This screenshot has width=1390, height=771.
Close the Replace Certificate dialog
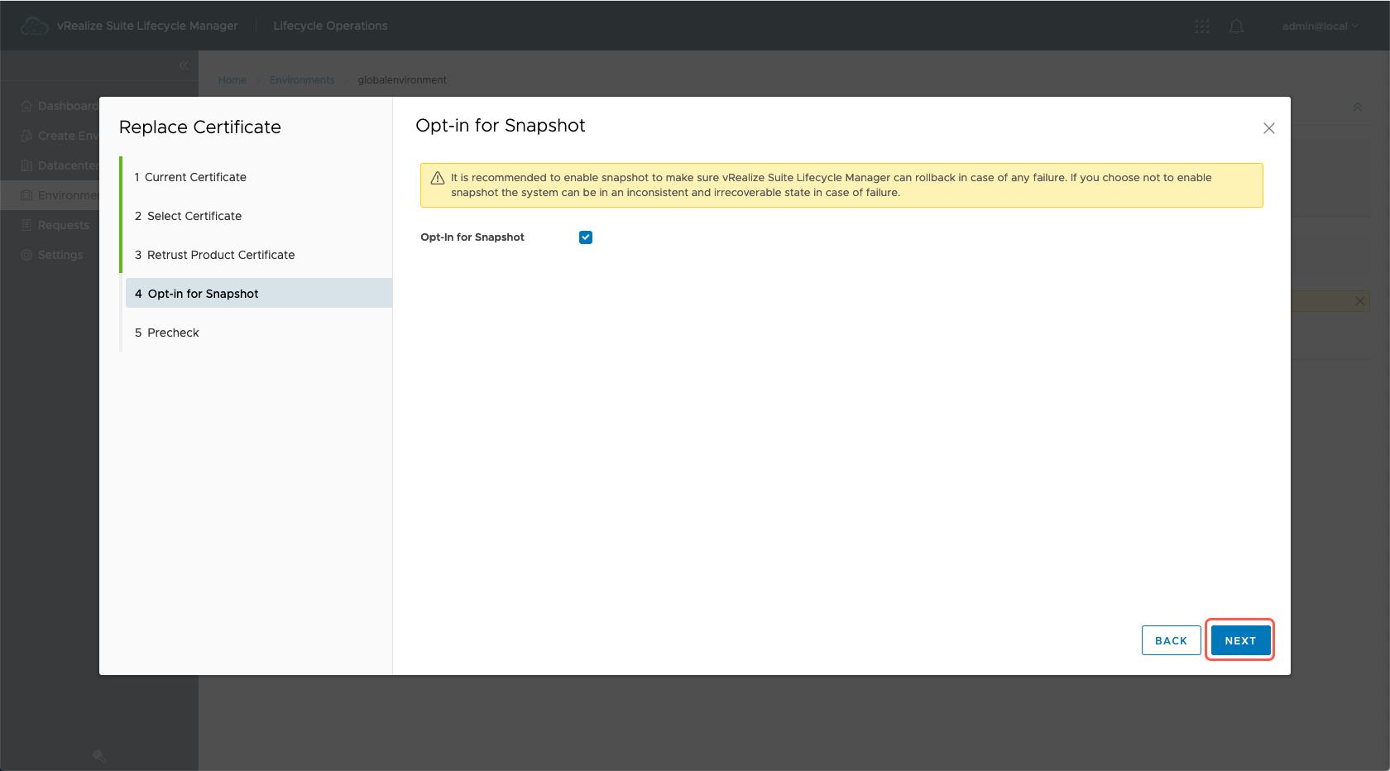(x=1268, y=128)
